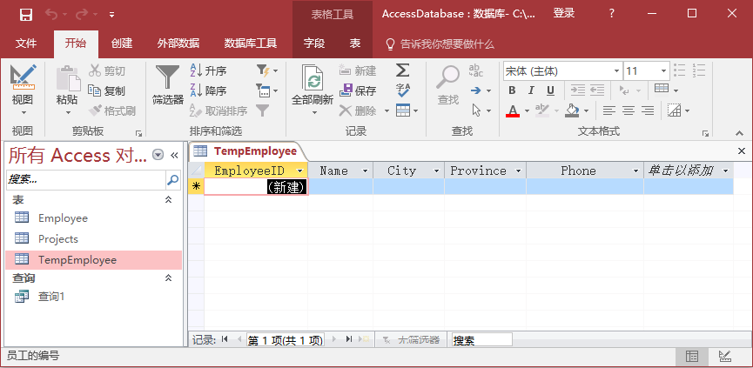Image resolution: width=753 pixels, height=368 pixels.
Task: Click the Refresh All (全部刷新) icon
Action: (312, 79)
